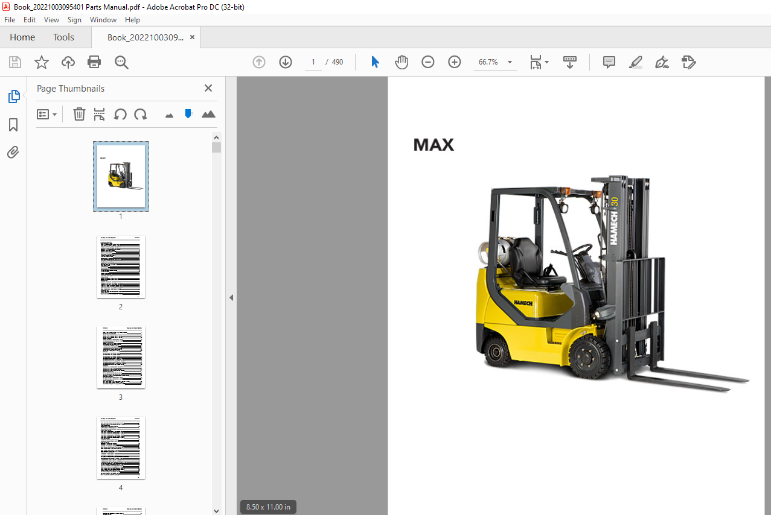771x515 pixels.
Task: Click the 66.7% zoom level field
Action: [x=488, y=62]
